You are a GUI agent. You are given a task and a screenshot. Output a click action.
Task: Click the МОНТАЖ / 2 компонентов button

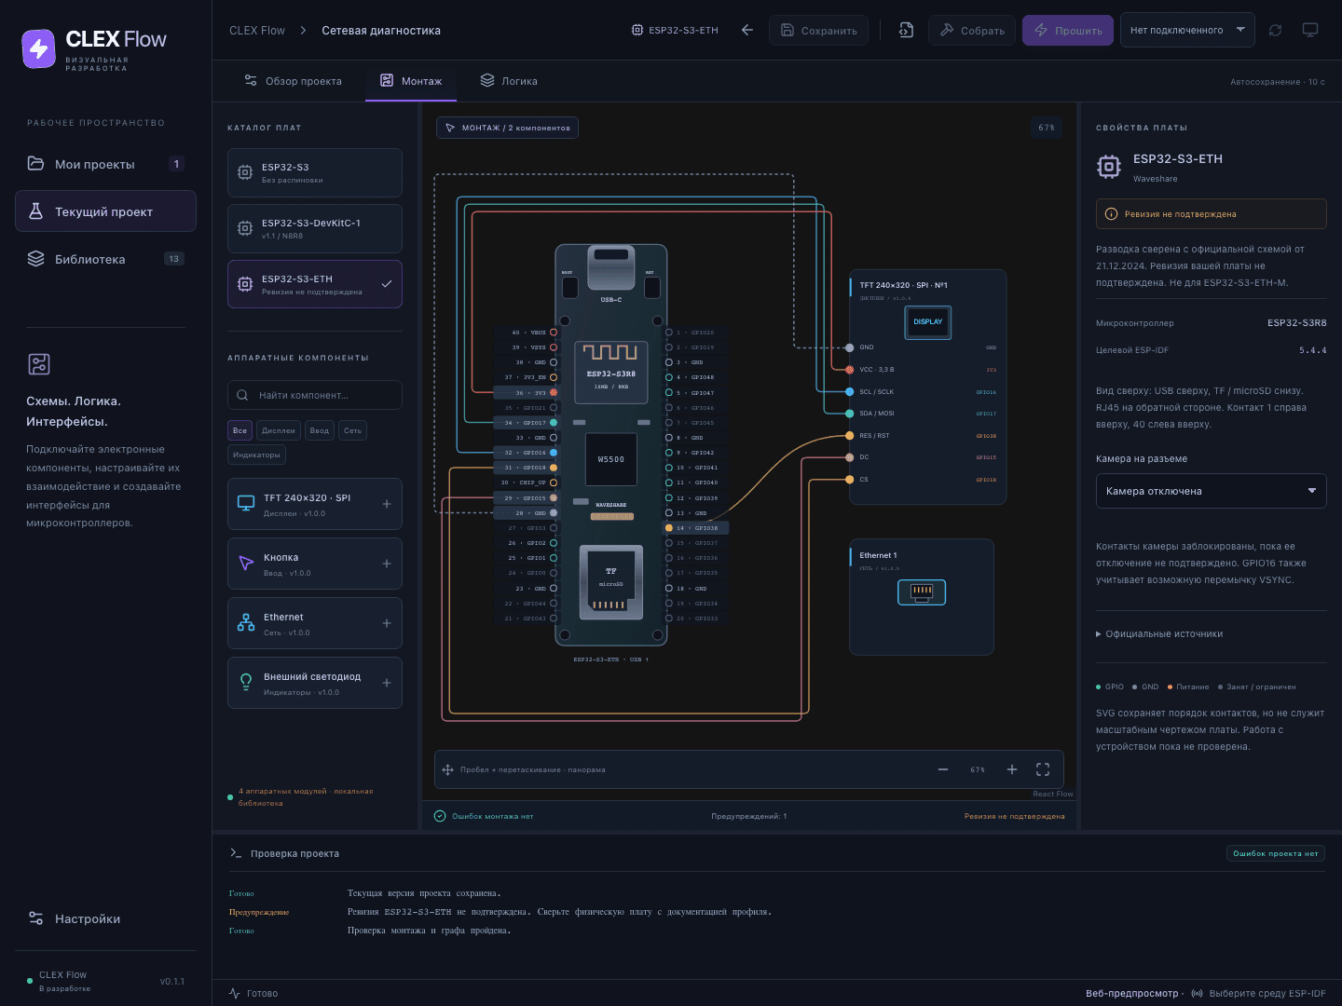(507, 128)
